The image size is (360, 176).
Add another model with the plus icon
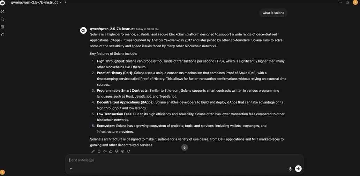tap(66, 2)
